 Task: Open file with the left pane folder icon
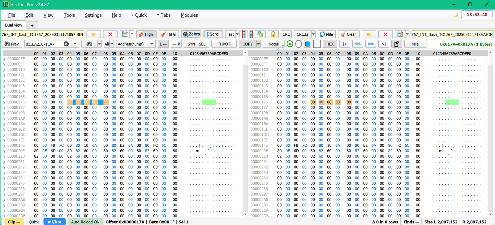[x=93, y=34]
